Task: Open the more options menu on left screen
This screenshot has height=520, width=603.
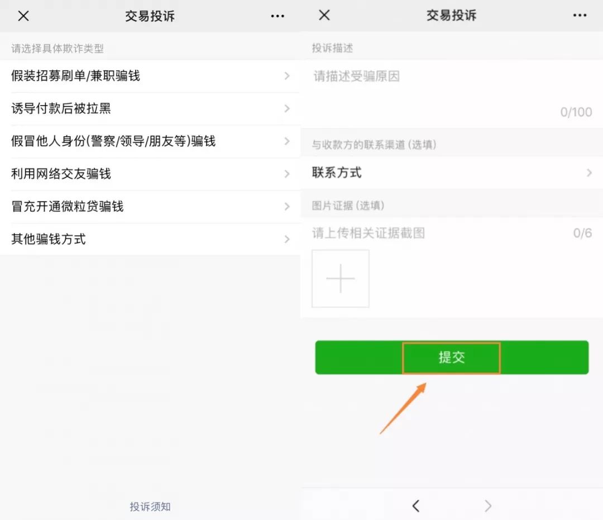Action: pyautogui.click(x=277, y=16)
